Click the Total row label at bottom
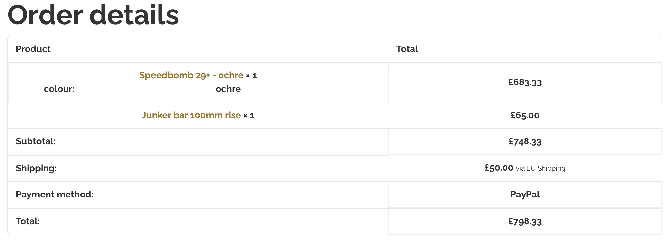The image size is (669, 241). (x=28, y=221)
